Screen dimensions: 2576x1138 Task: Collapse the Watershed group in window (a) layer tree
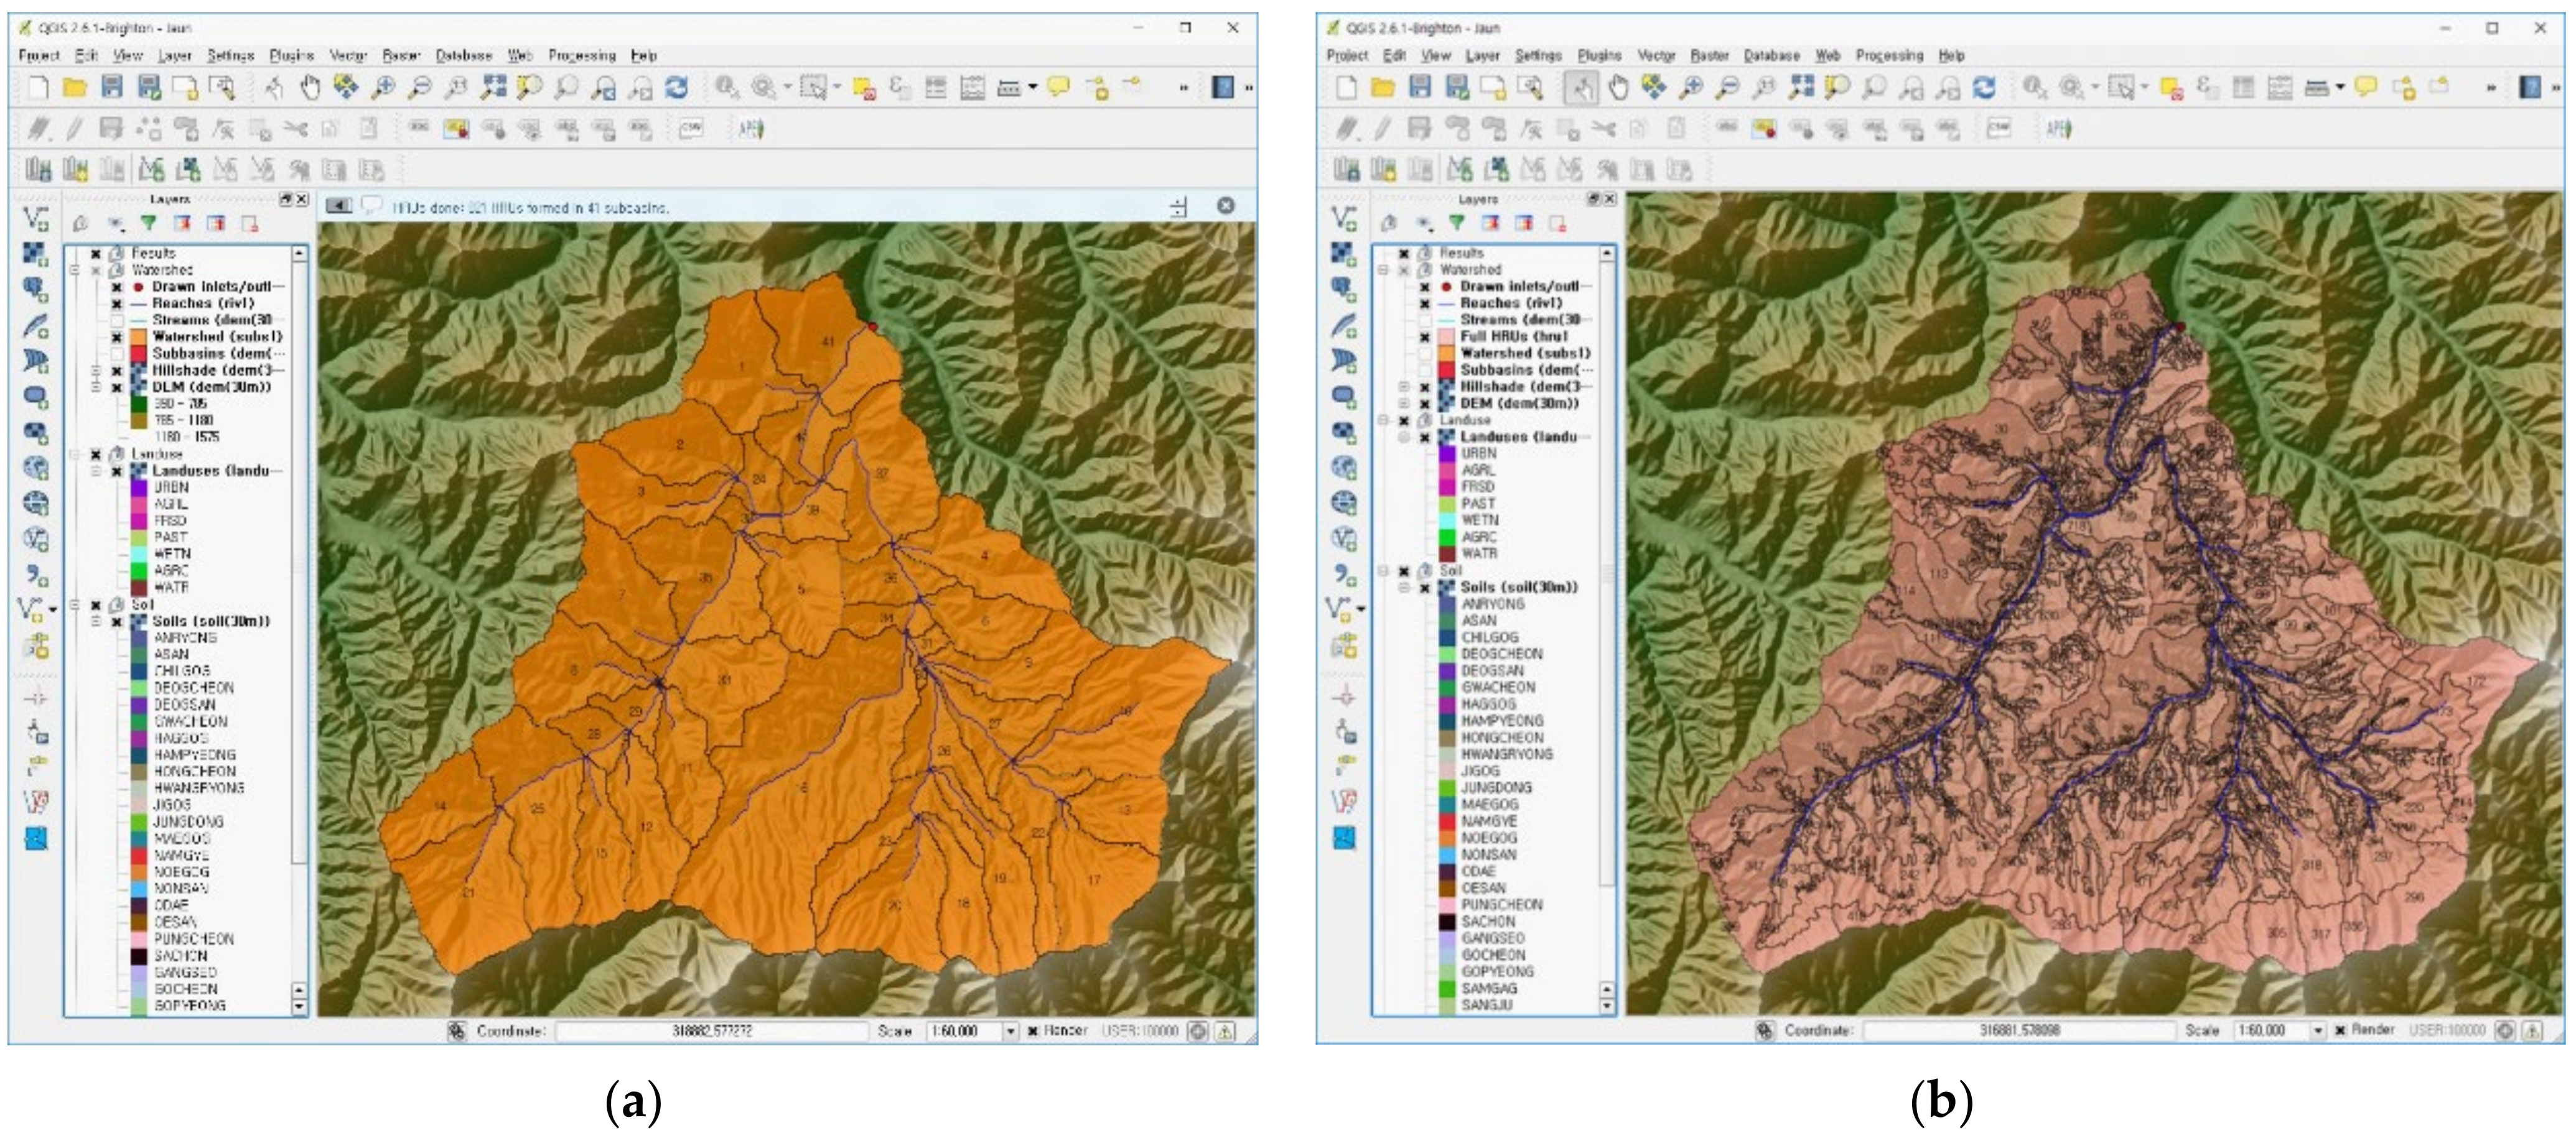pos(75,270)
